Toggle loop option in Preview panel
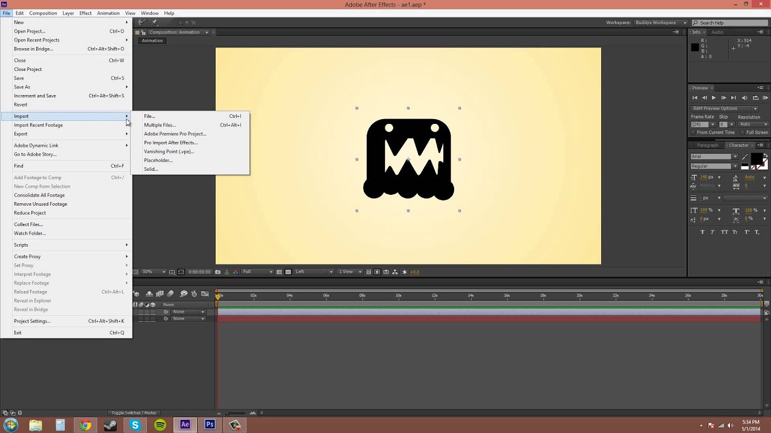The image size is (771, 433). (755, 97)
